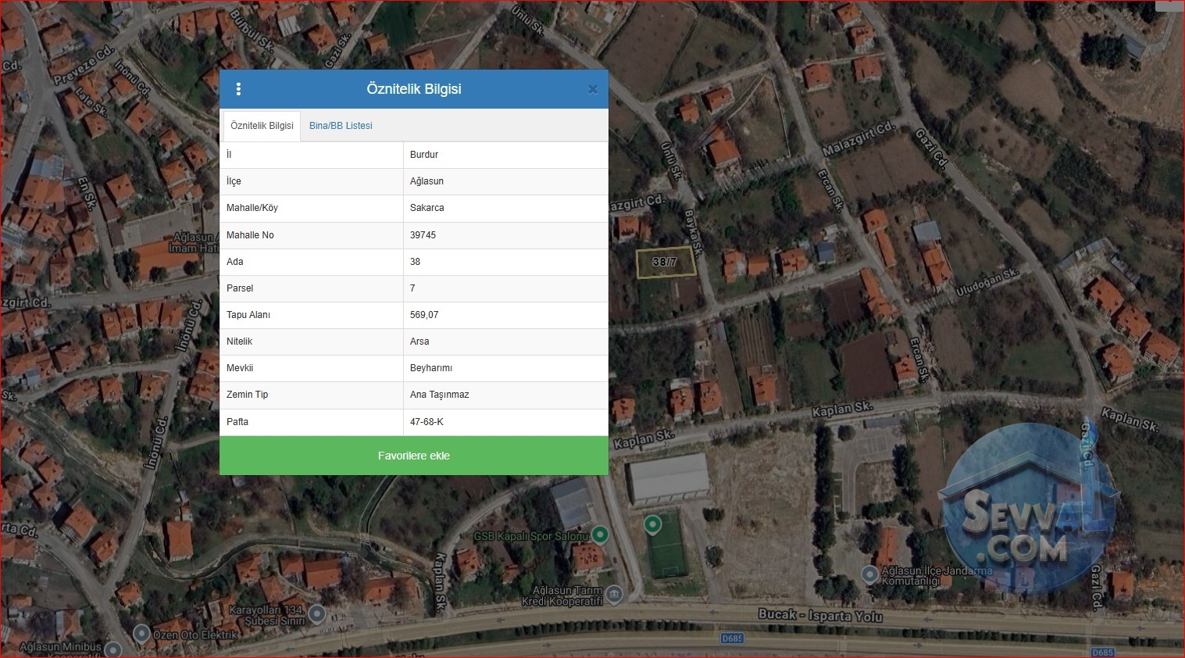
Task: Open the three-dot options menu in dialog header
Action: tap(238, 89)
